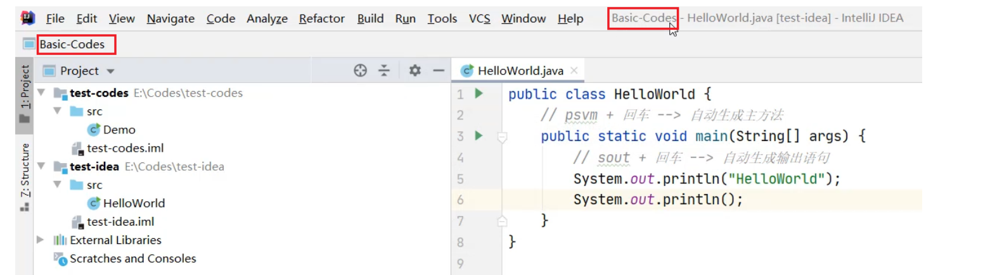This screenshot has width=990, height=275.
Task: Click the E:\Codes\test-idea path text
Action: (174, 166)
